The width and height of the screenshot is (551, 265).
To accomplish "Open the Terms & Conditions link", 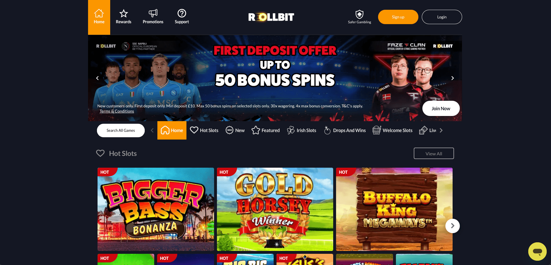I will pos(117,111).
